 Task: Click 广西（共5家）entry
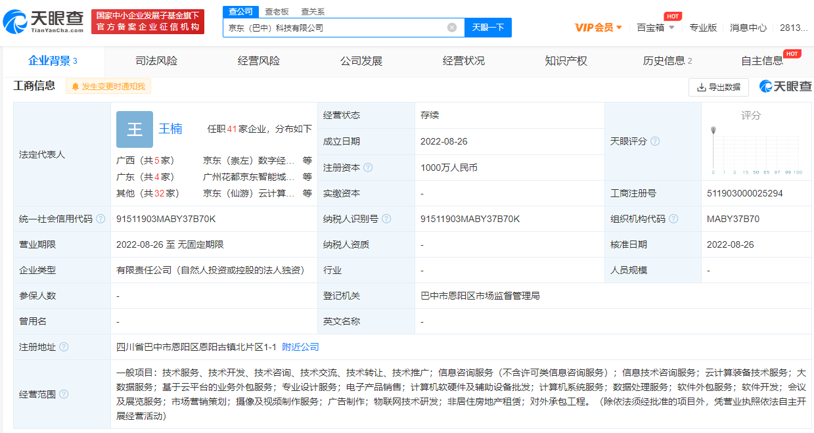pyautogui.click(x=145, y=160)
